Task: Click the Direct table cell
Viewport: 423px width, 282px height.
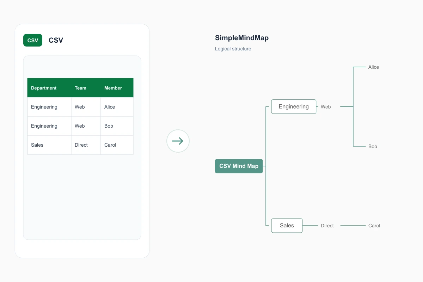Action: tap(86, 145)
